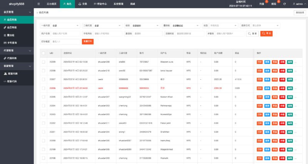
Task: Open the 状态 dropdown filter
Action: point(224,25)
